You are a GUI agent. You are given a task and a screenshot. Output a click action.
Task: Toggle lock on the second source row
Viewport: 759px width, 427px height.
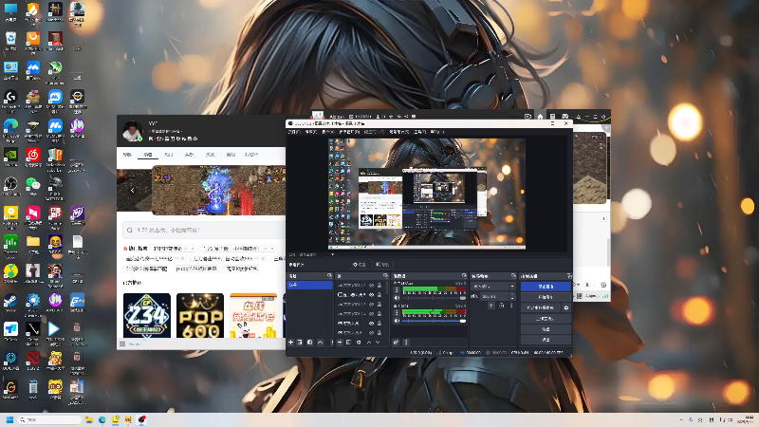(x=379, y=295)
